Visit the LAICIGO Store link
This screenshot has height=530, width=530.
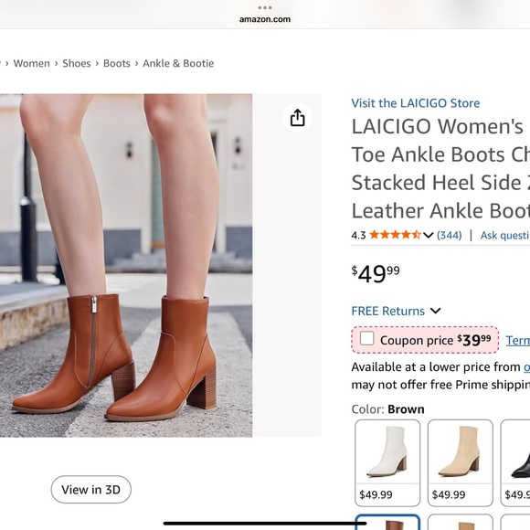click(x=416, y=103)
